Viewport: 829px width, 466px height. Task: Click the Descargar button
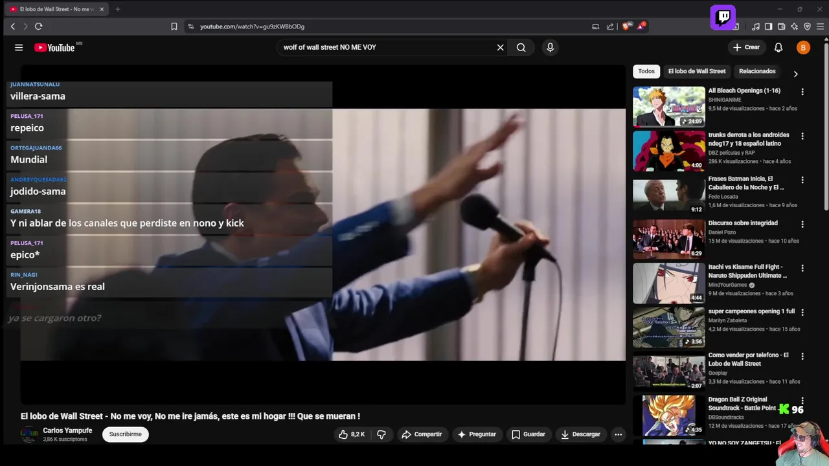click(x=581, y=434)
